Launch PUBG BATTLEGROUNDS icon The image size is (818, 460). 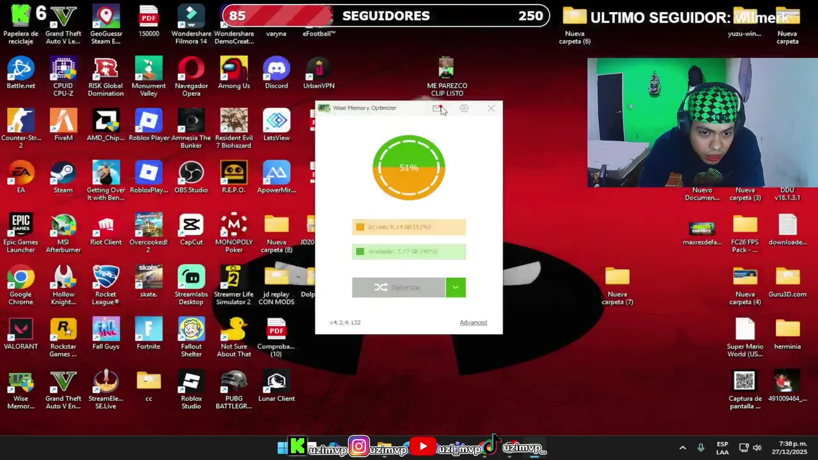(x=234, y=390)
